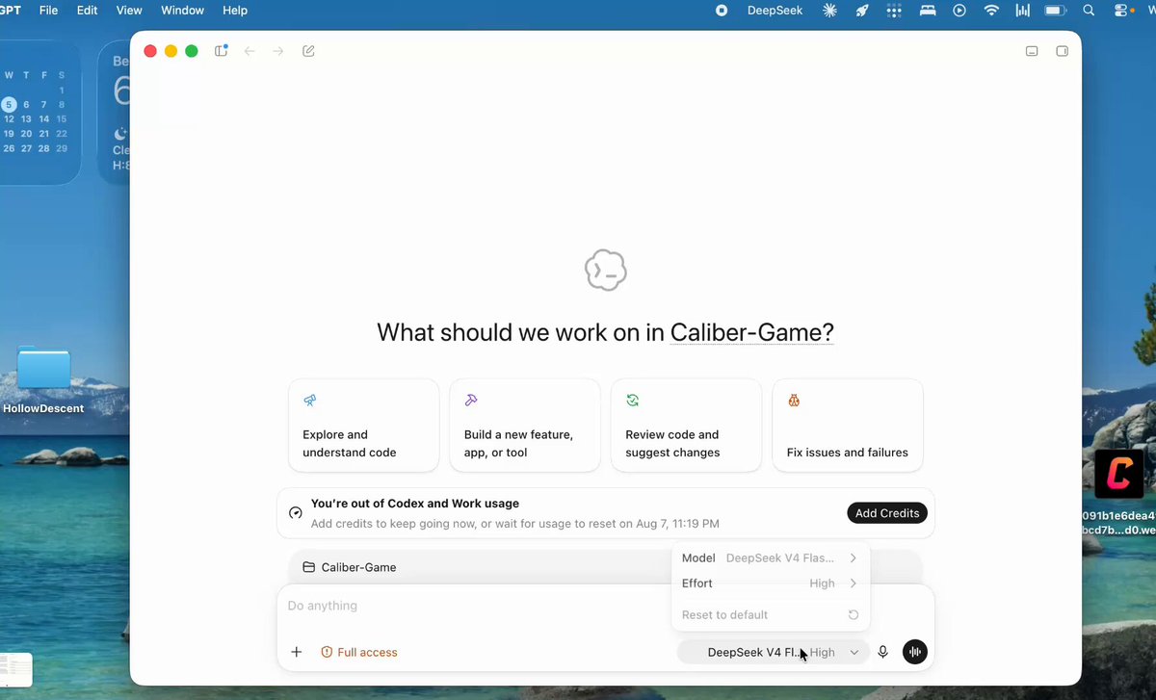Click the new chat compose icon
This screenshot has width=1156, height=700.
pos(308,51)
